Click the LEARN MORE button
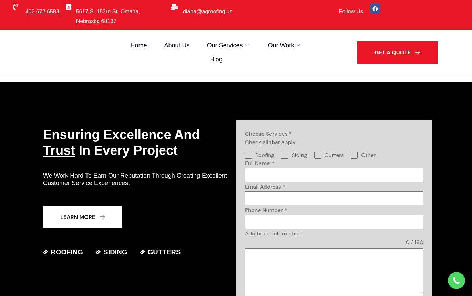 click(x=82, y=217)
